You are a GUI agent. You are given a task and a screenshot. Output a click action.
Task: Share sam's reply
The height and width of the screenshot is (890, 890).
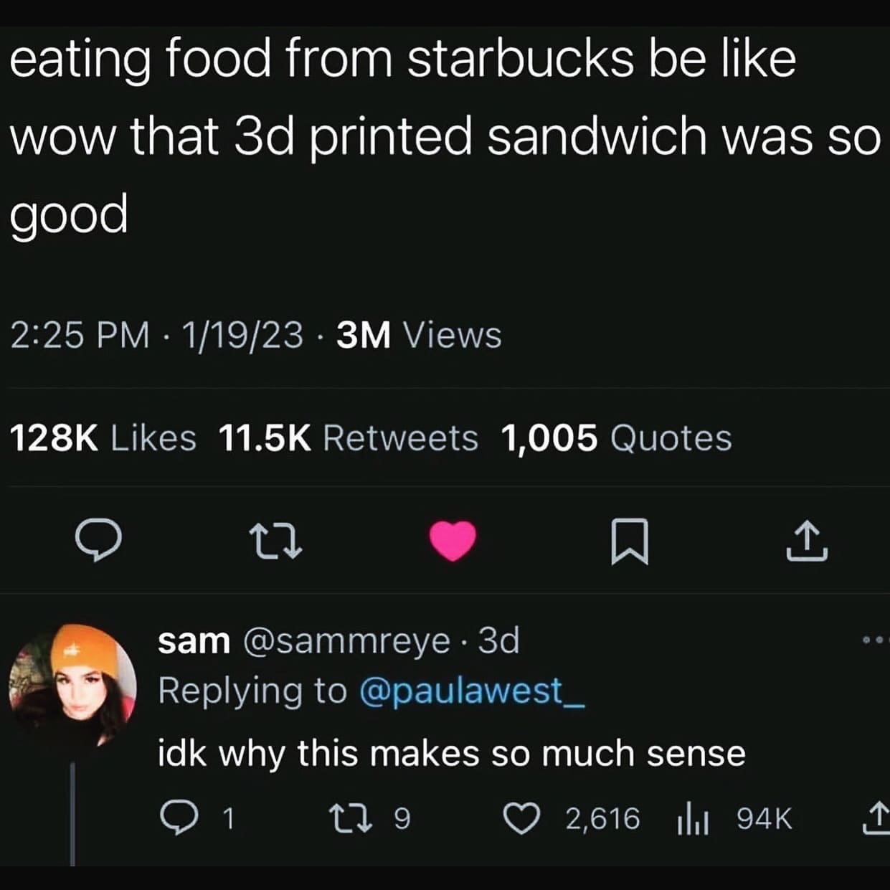coord(875,818)
